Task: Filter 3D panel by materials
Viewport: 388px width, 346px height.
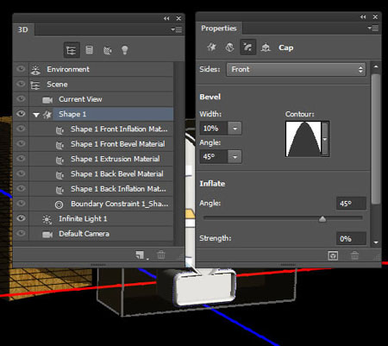Action: tap(107, 50)
